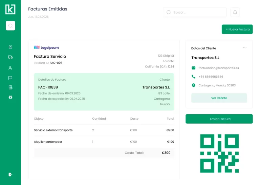Screen dimensions: 260x185
Task: Click the Ver Cliente button
Action: [219, 98]
